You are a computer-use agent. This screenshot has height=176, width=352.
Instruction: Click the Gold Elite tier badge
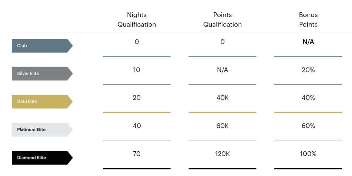pos(42,102)
